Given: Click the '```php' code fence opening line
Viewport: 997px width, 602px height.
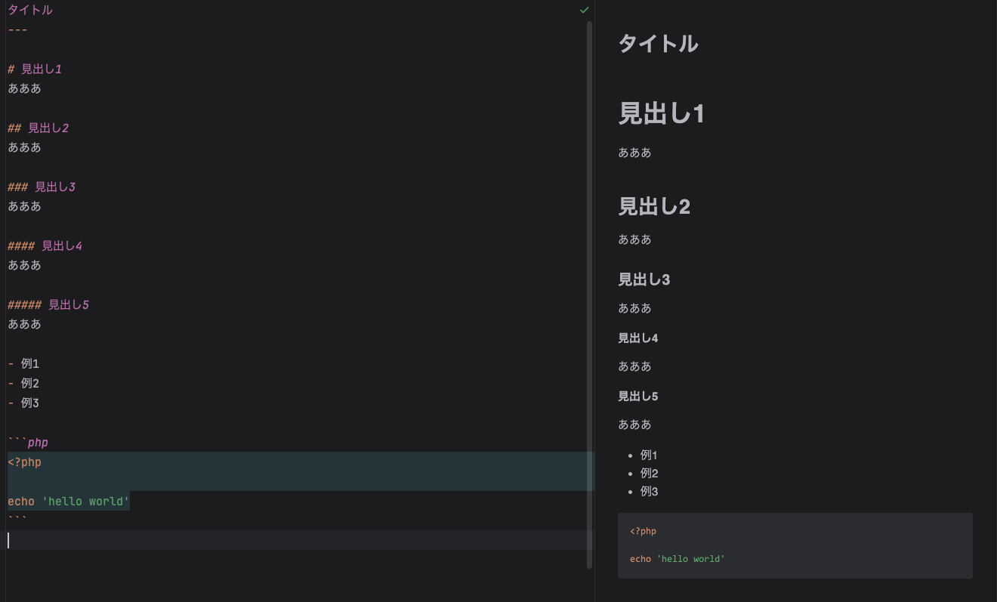Looking at the screenshot, I should click(x=28, y=443).
